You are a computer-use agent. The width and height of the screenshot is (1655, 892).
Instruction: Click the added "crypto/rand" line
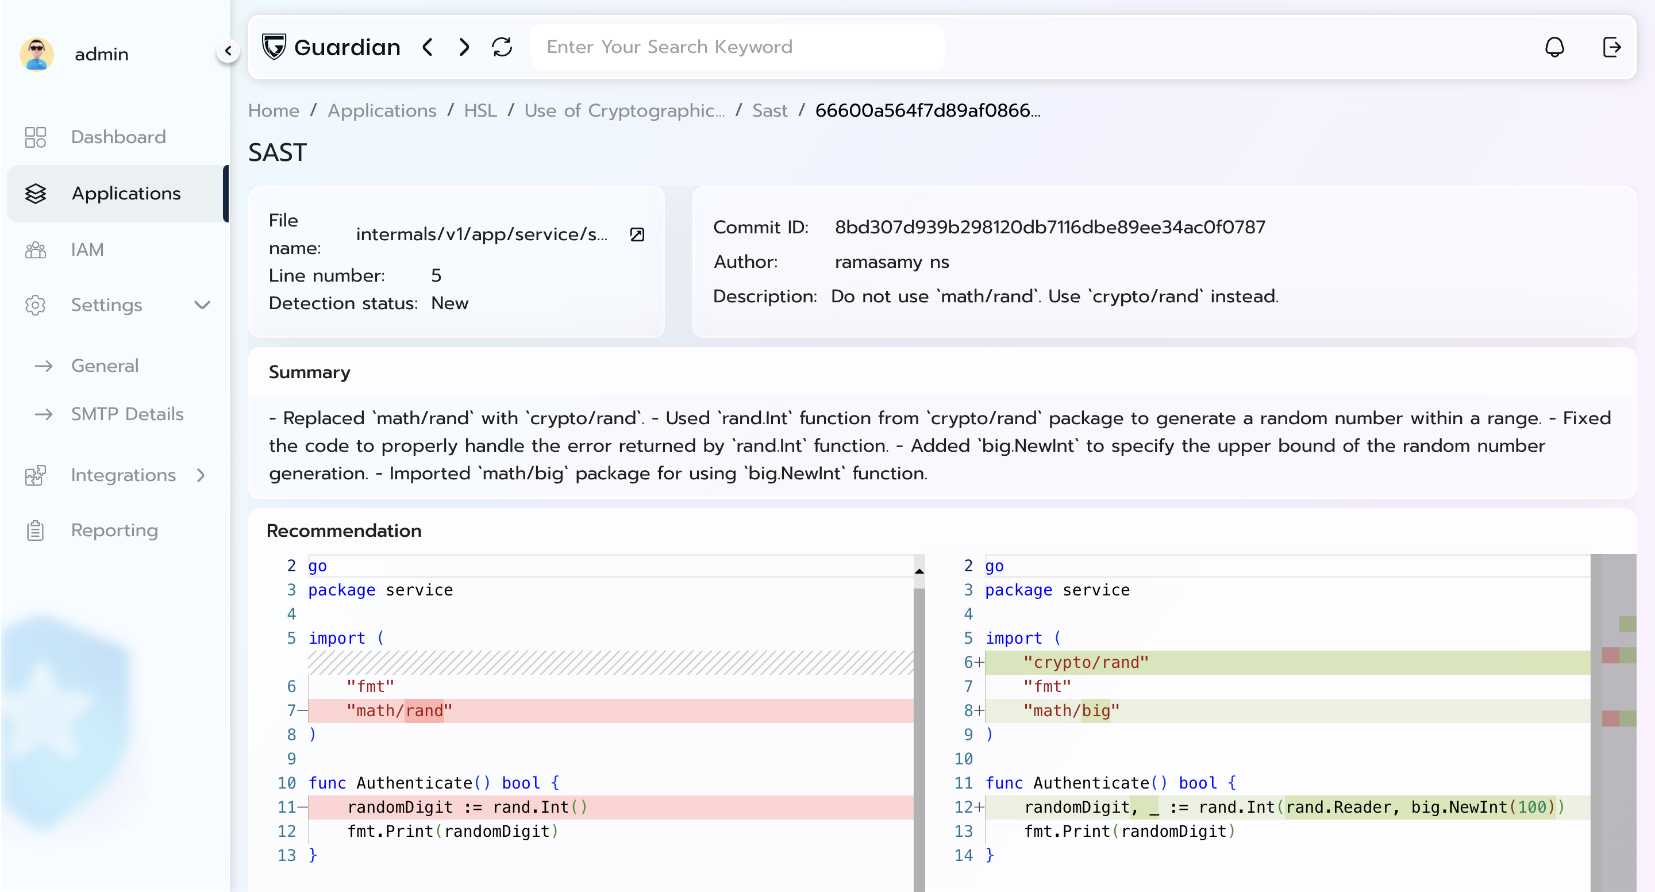[x=1287, y=663]
